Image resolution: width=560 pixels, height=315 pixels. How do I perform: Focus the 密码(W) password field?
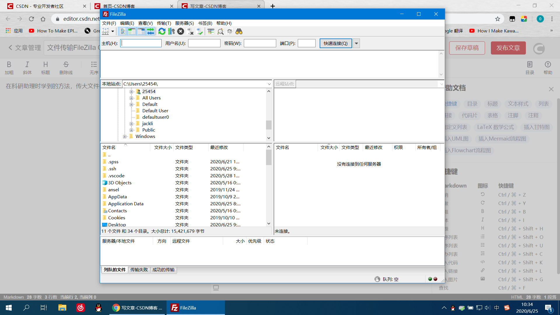pyautogui.click(x=260, y=43)
